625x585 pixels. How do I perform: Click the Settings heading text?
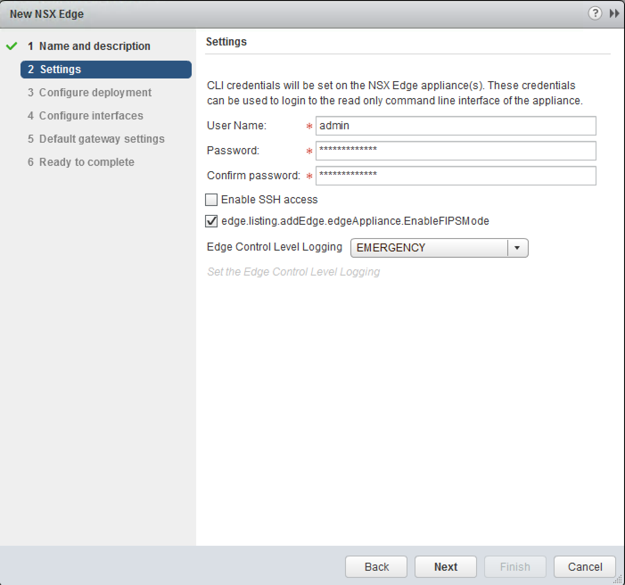tap(226, 41)
